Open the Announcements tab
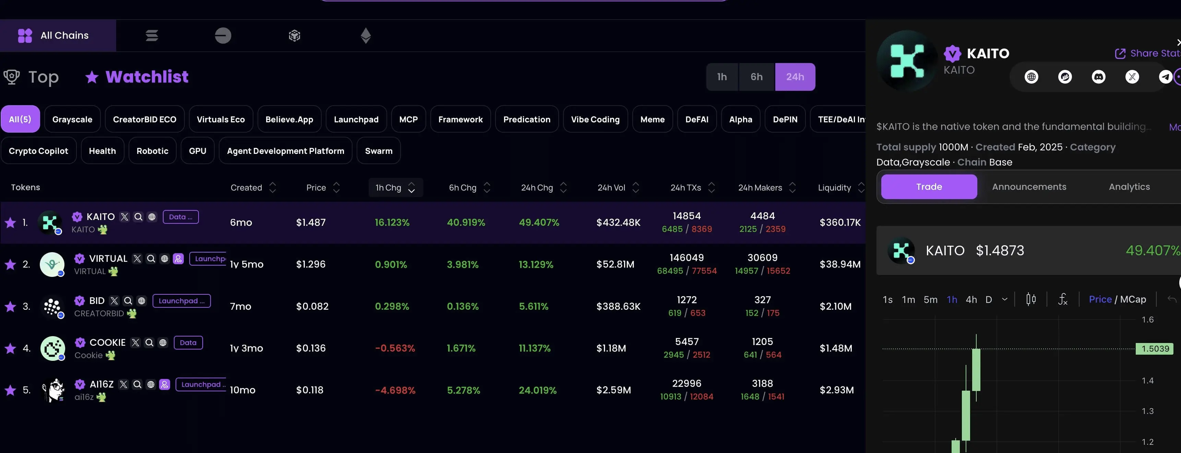 pyautogui.click(x=1029, y=186)
